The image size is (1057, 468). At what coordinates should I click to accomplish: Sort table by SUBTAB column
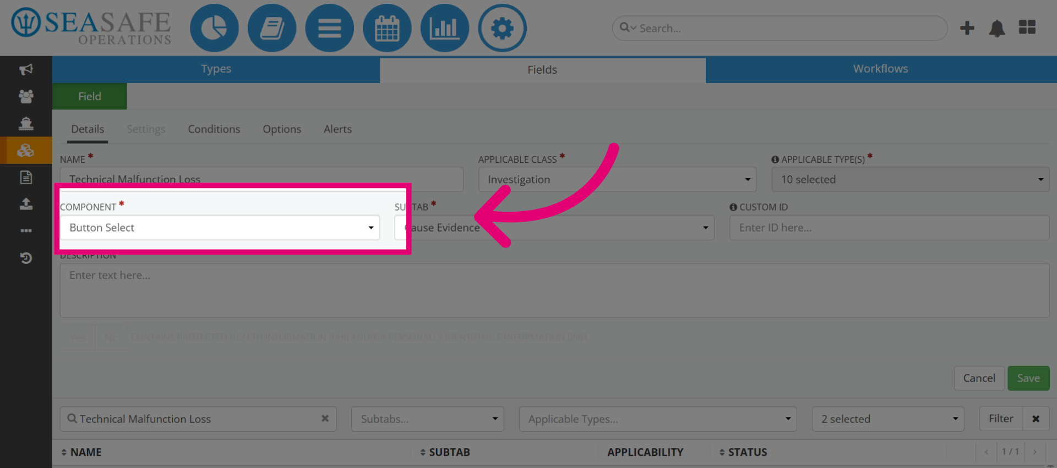[445, 452]
